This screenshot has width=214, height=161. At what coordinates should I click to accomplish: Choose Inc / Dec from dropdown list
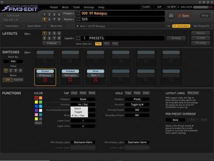pyautogui.click(x=79, y=115)
